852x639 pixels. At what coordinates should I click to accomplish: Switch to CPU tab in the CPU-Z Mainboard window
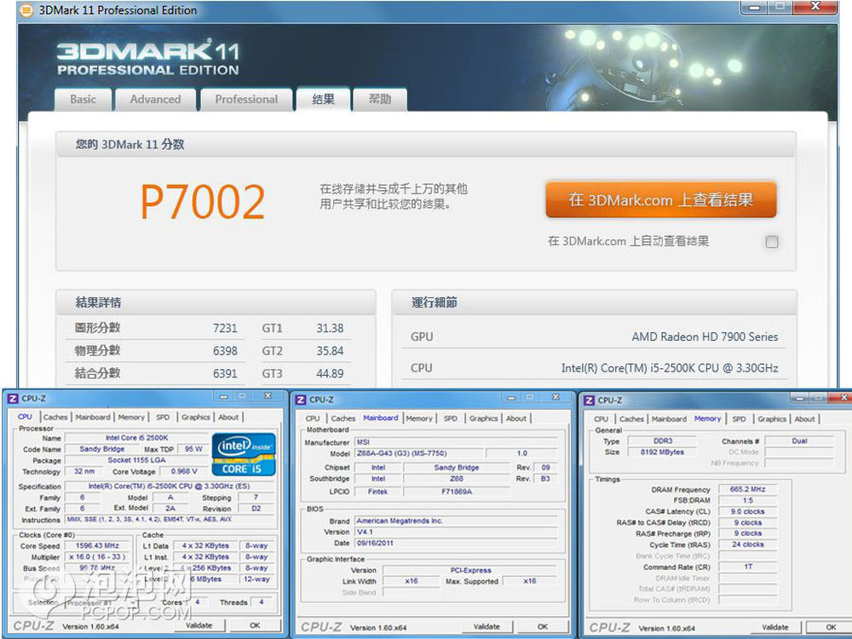tap(313, 418)
